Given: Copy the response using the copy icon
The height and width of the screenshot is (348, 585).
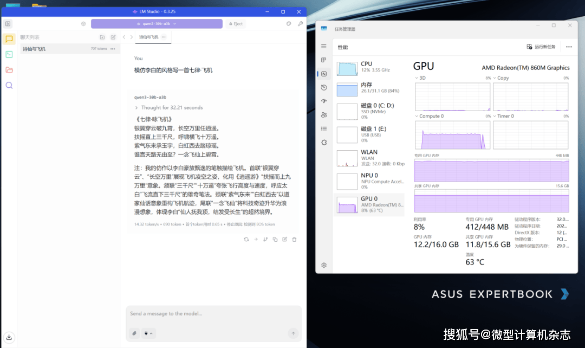Looking at the screenshot, I should click(x=275, y=239).
